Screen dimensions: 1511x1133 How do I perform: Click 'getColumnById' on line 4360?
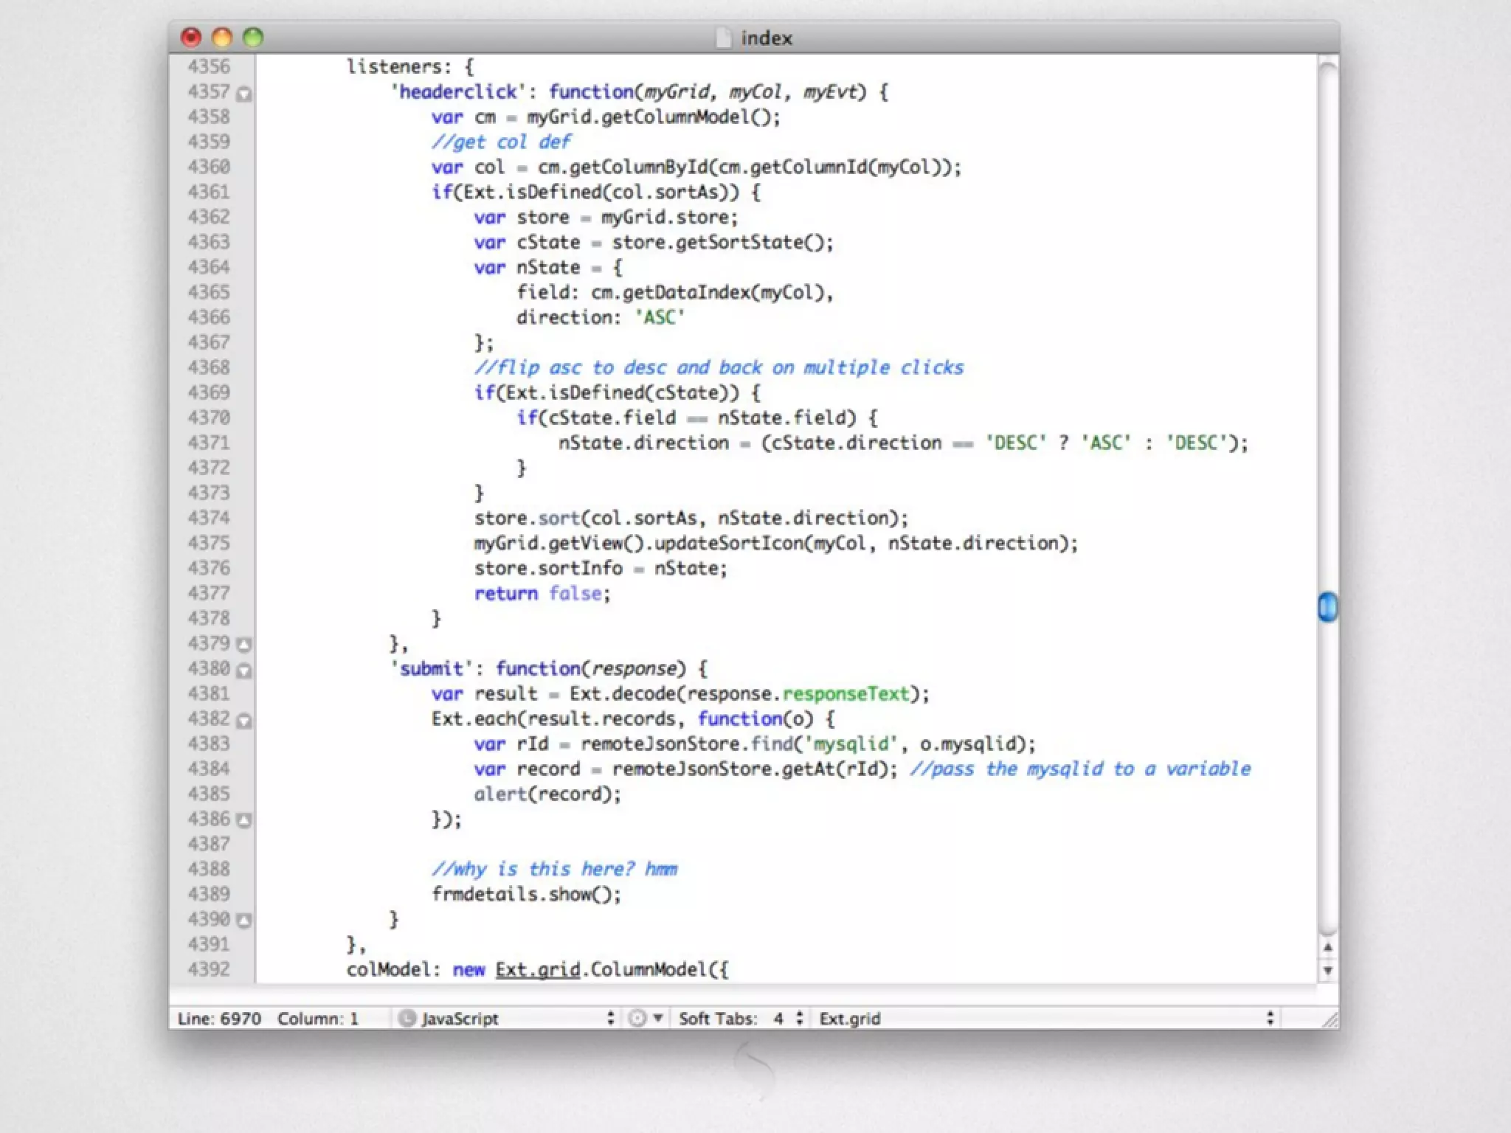[x=638, y=167]
